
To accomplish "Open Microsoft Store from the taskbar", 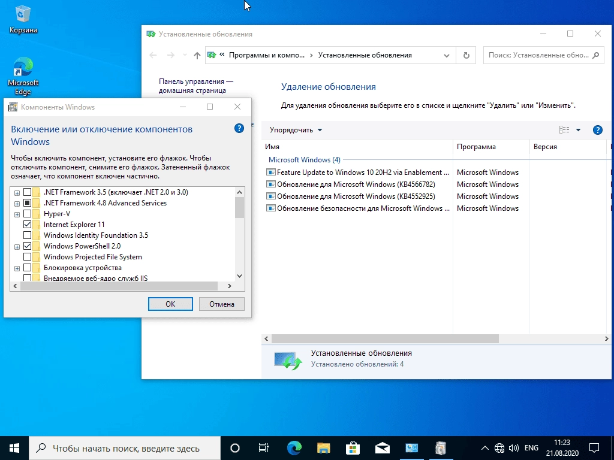I will click(353, 448).
